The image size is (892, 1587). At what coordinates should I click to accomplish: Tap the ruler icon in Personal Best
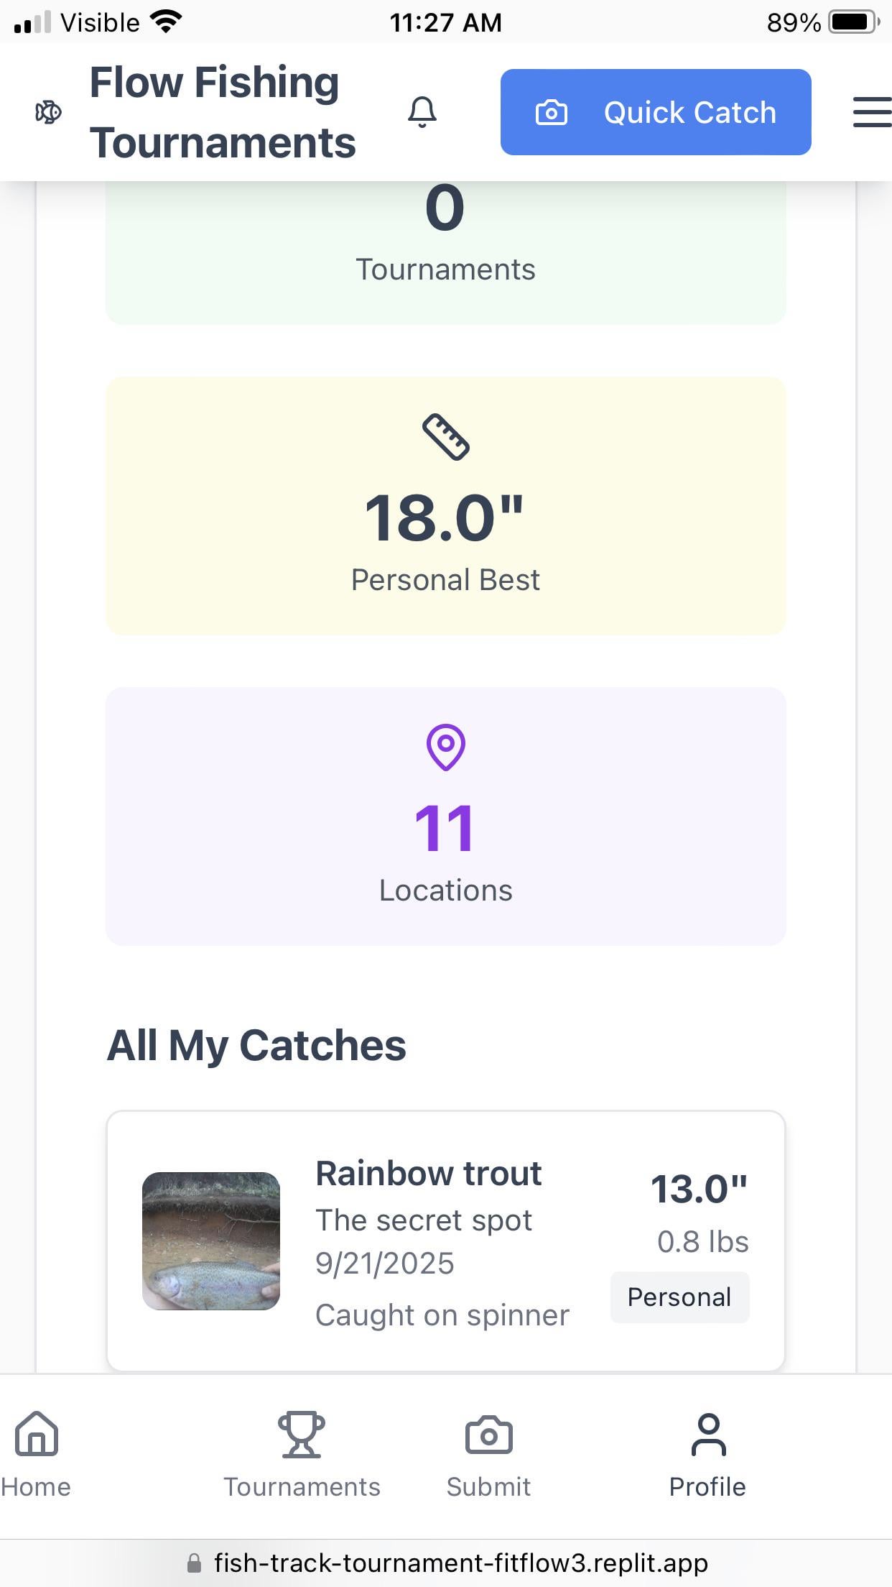tap(445, 436)
